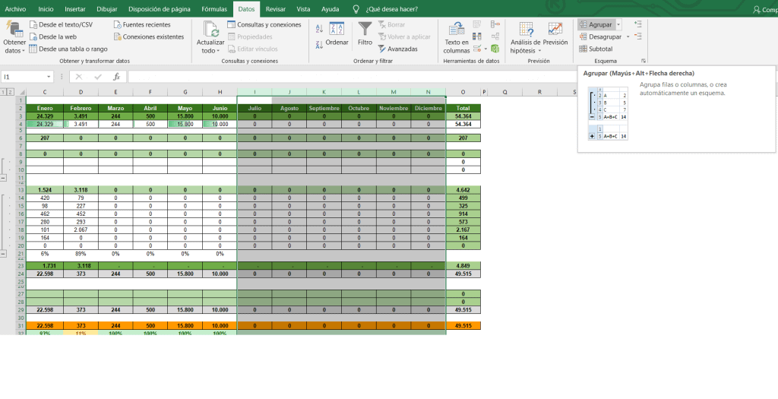
Task: Switch to the Insertar tab
Action: tap(75, 9)
